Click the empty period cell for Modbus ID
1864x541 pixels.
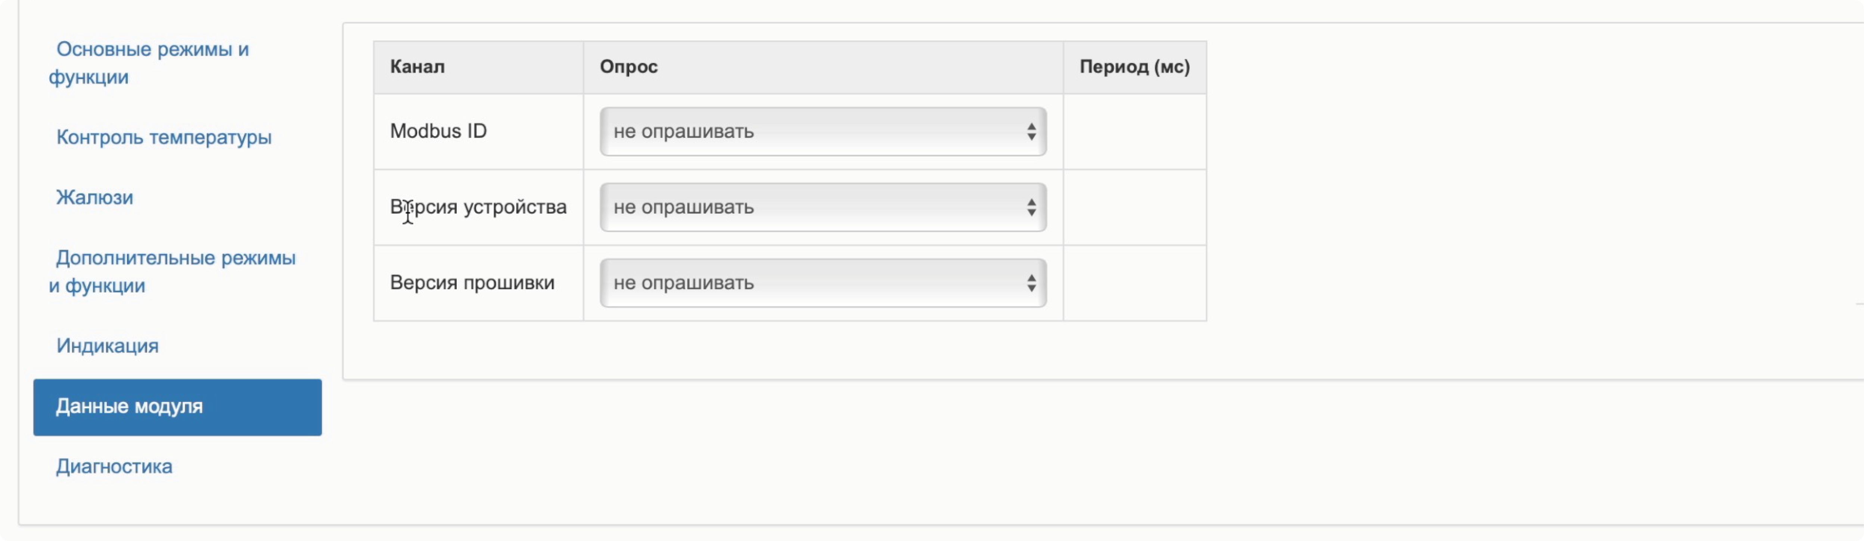(1134, 132)
